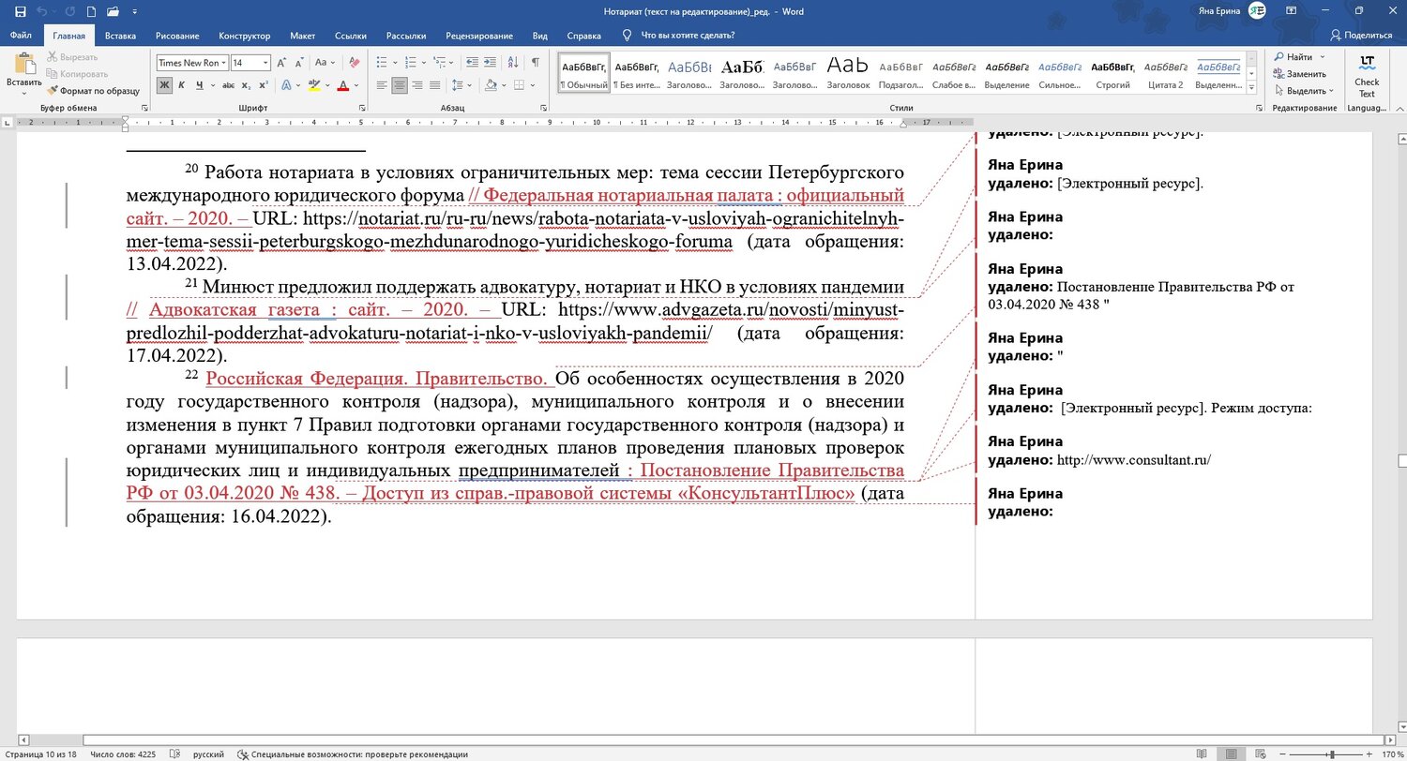Increase font size with the grow font icon

point(283,62)
